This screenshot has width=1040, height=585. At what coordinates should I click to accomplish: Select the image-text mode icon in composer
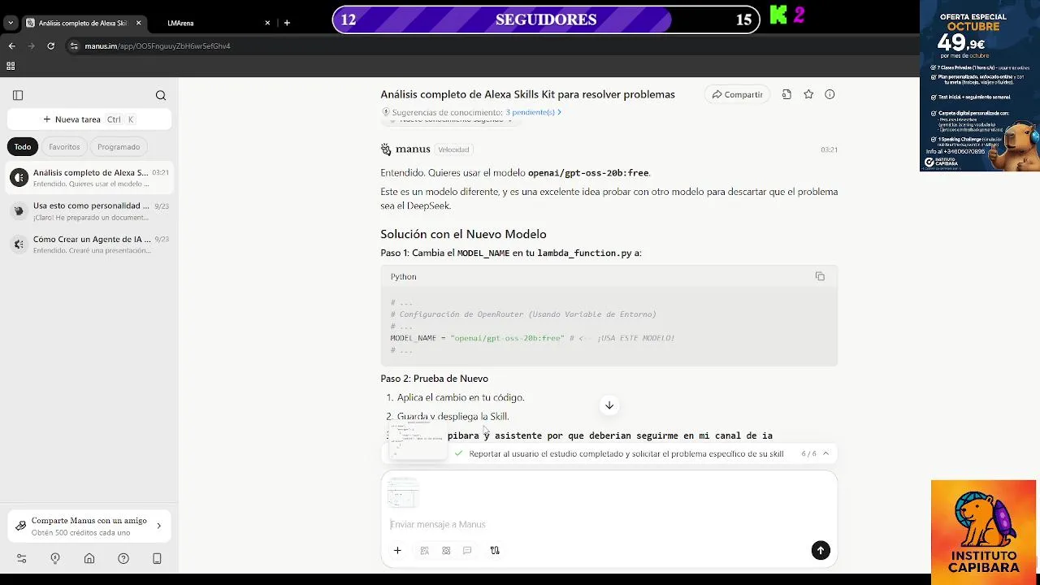pyautogui.click(x=424, y=550)
